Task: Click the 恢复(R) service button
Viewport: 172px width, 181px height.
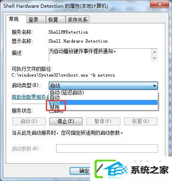Action: (141, 121)
